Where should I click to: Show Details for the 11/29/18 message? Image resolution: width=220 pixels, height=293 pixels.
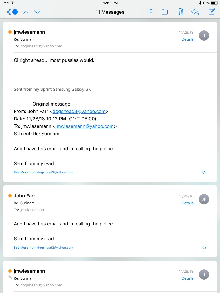(x=187, y=39)
